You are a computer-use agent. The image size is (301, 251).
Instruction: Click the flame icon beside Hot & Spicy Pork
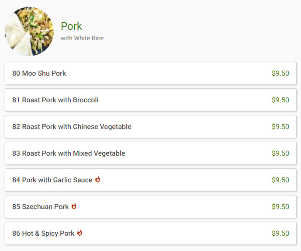pyautogui.click(x=80, y=233)
